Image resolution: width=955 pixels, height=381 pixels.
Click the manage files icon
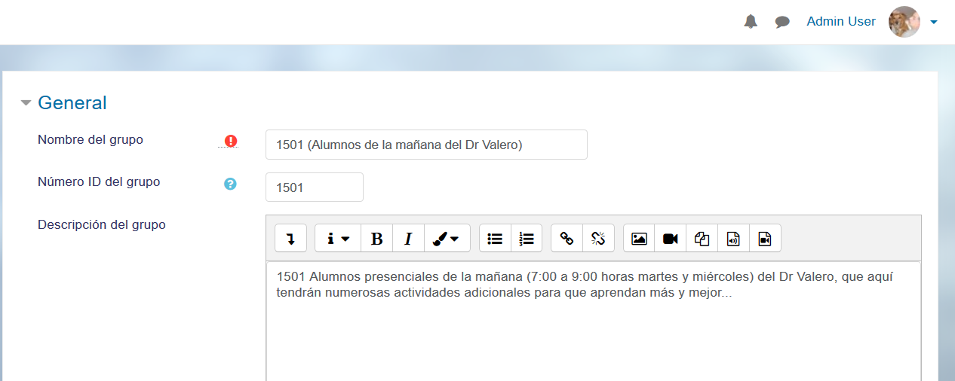(702, 238)
